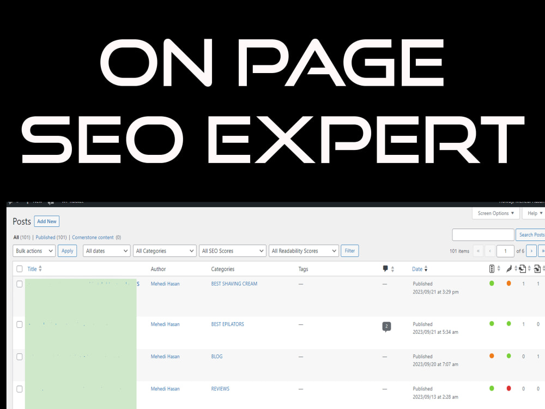Sort posts by Title column
The image size is (545, 409).
pos(34,269)
